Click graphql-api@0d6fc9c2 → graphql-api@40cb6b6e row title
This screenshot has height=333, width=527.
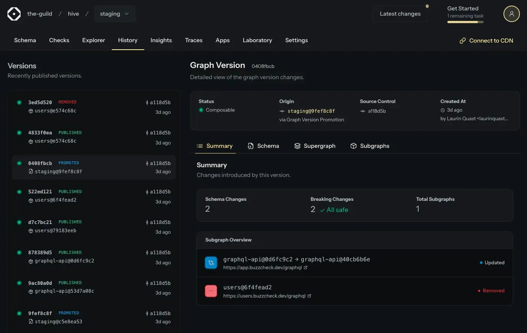click(297, 259)
